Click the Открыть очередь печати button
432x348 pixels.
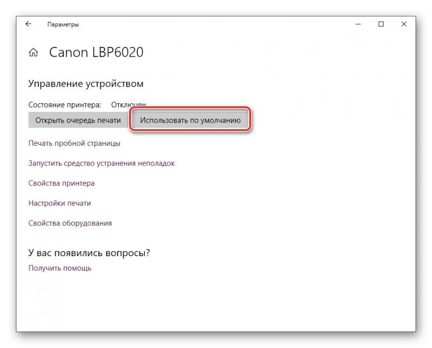click(x=78, y=120)
